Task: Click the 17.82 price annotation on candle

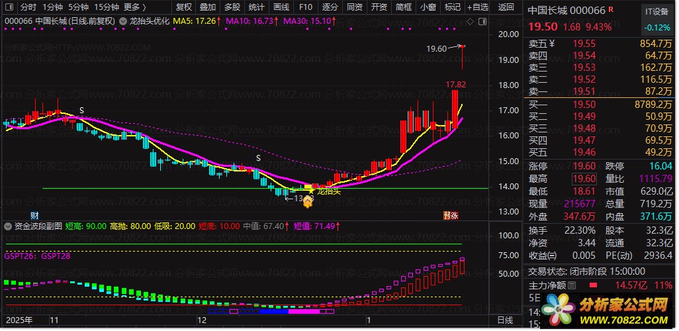Action: [x=455, y=85]
